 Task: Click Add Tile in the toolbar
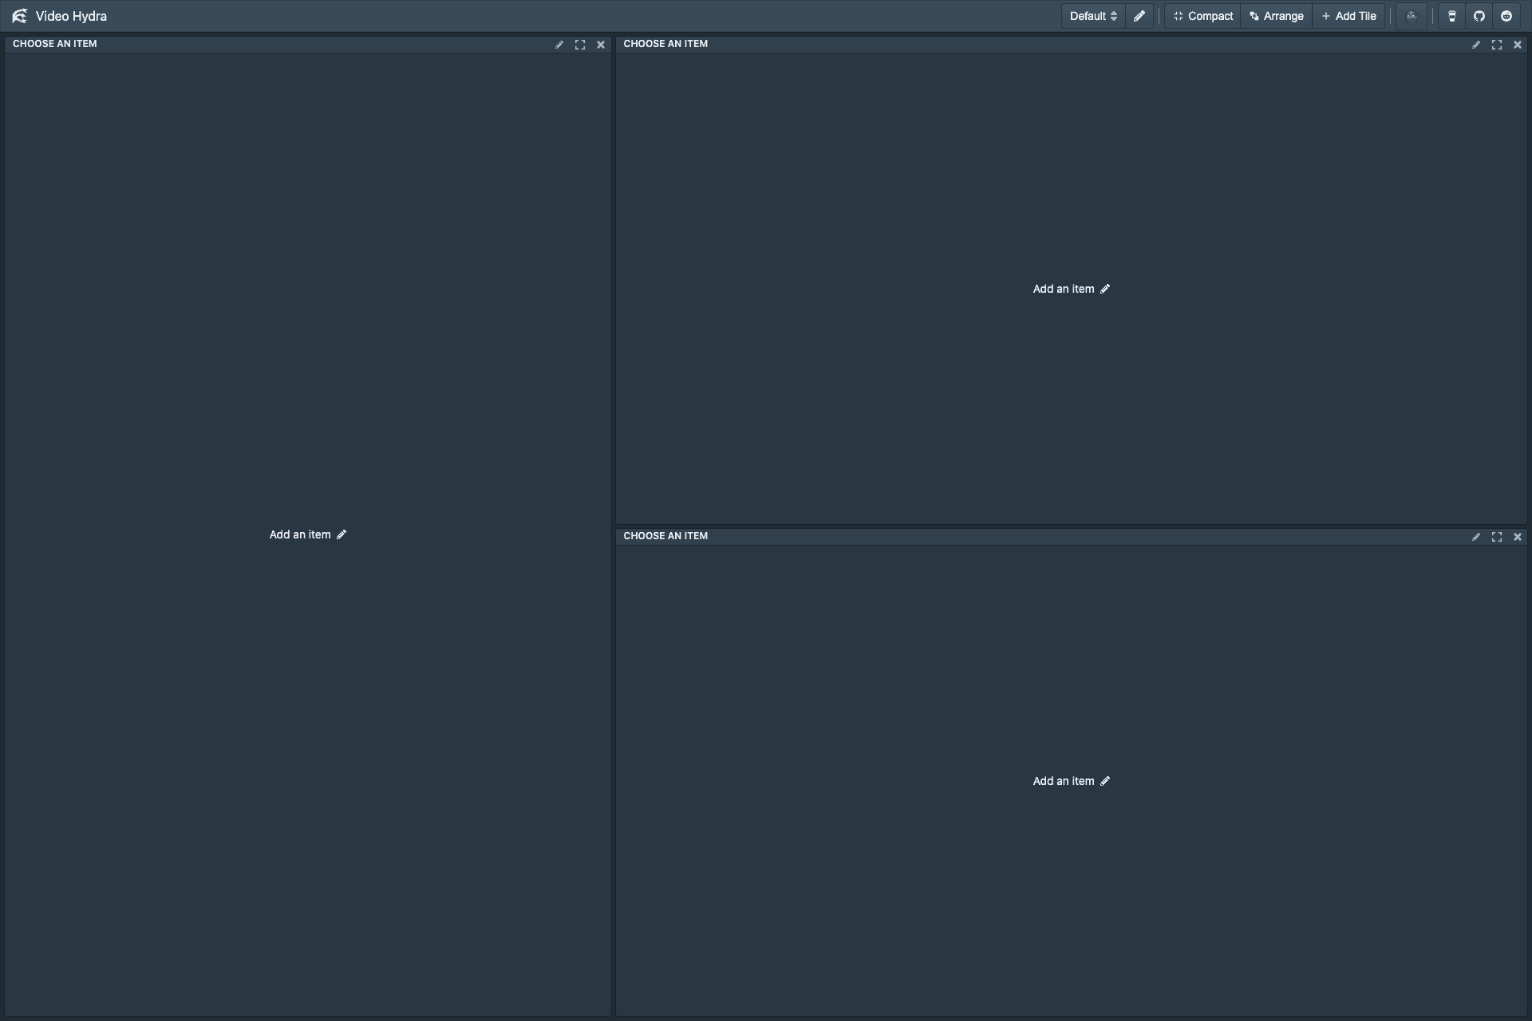coord(1348,16)
